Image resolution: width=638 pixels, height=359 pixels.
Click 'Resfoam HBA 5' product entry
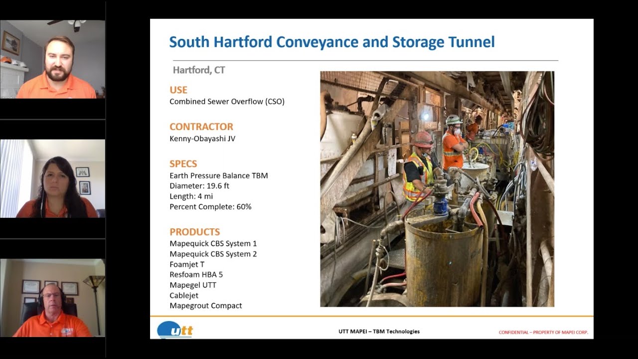coord(196,275)
